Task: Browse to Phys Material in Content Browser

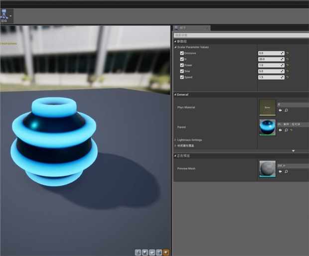Action: click(x=287, y=110)
